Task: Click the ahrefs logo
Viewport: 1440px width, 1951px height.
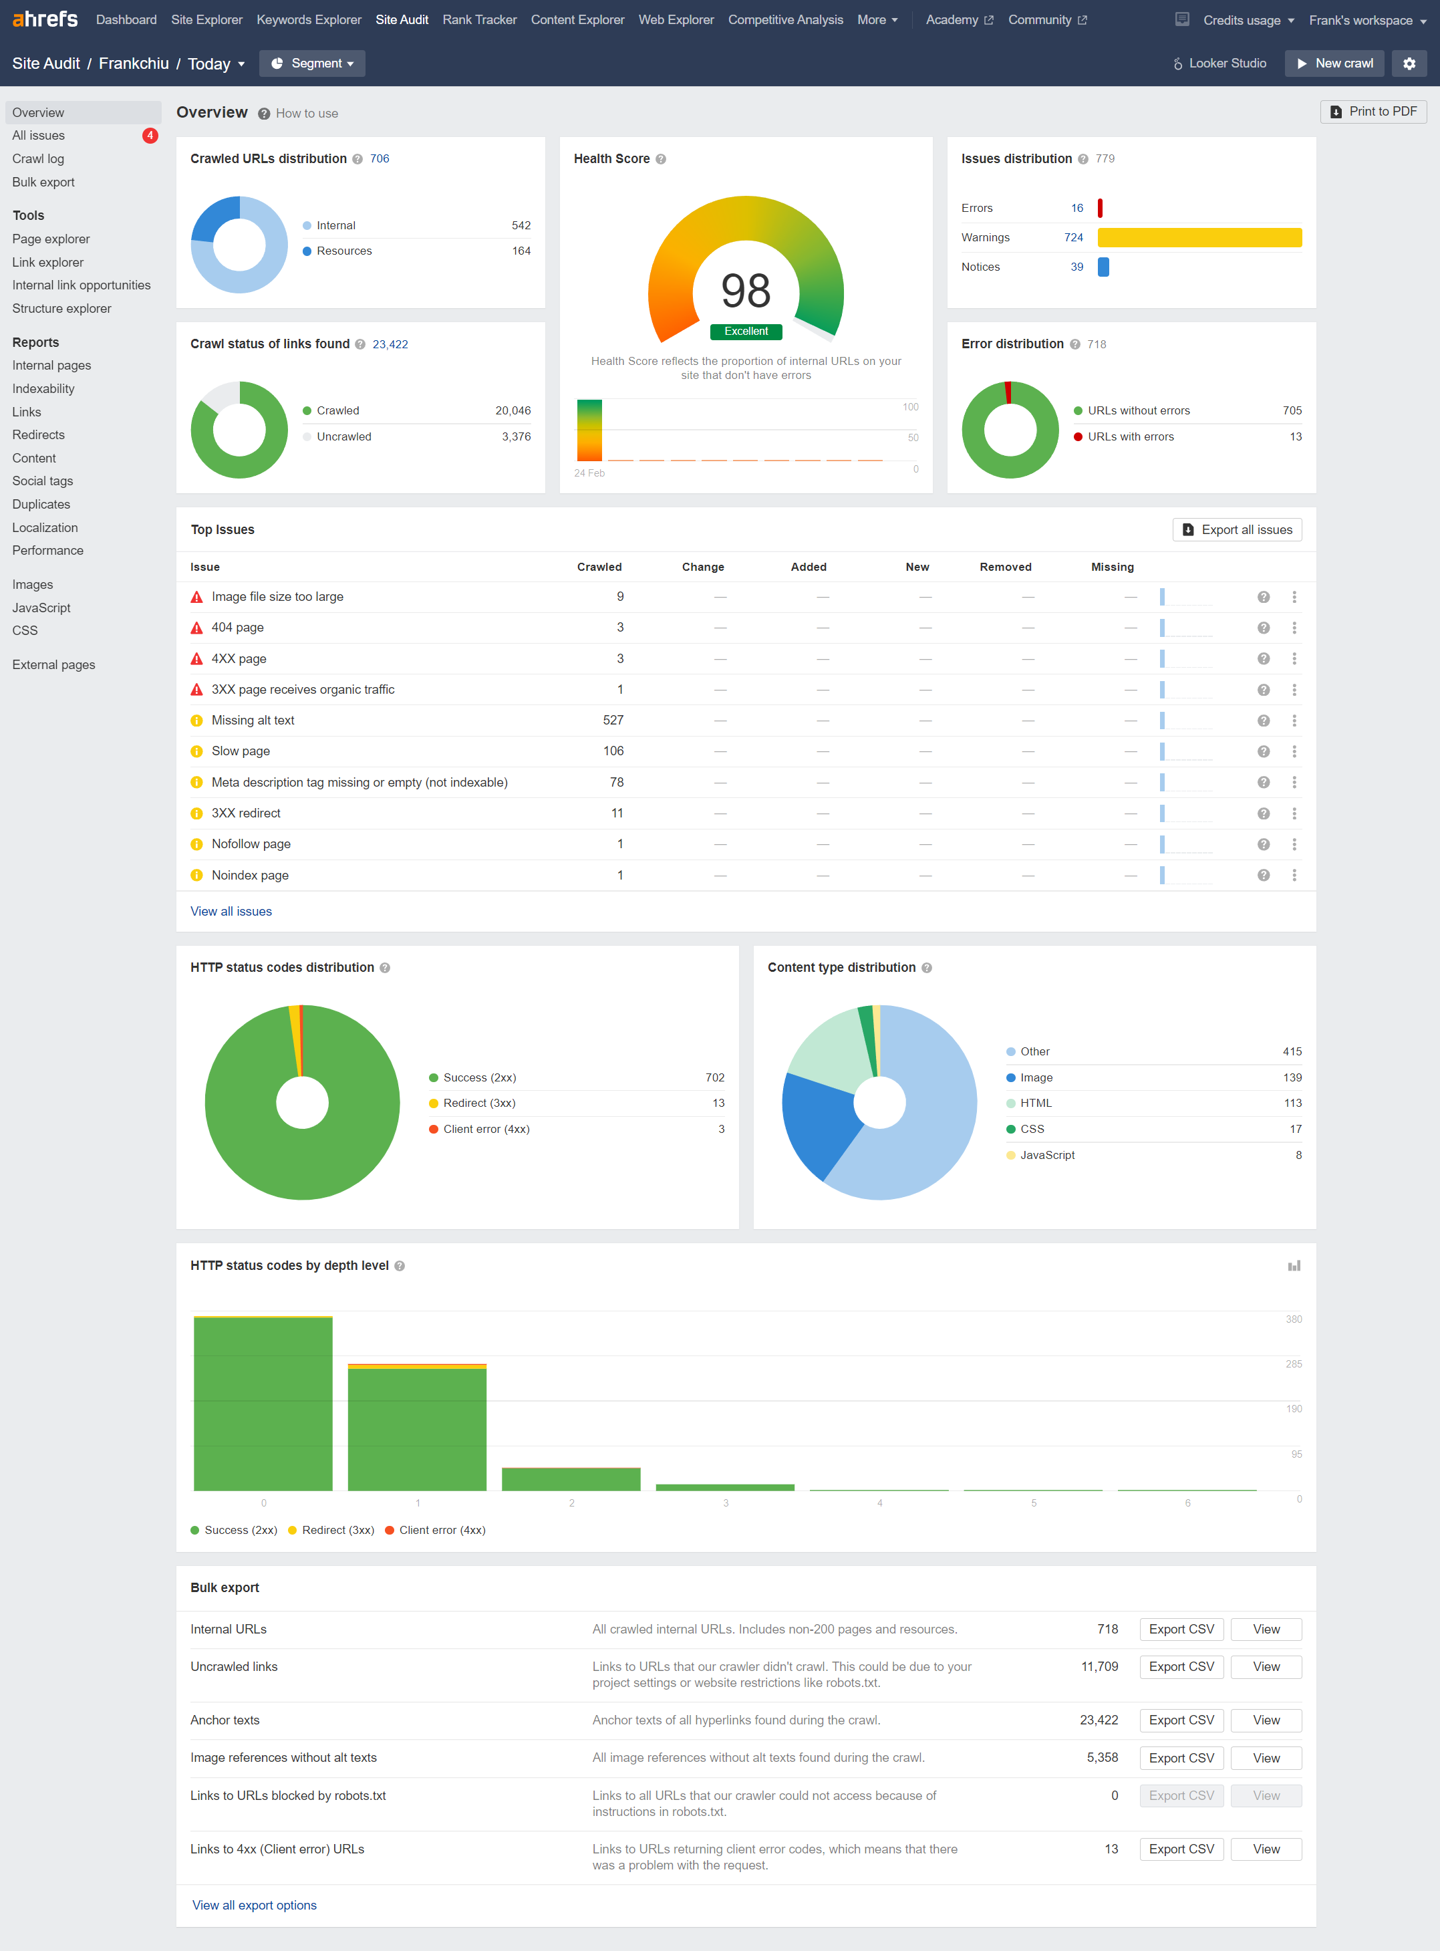Action: coord(45,19)
